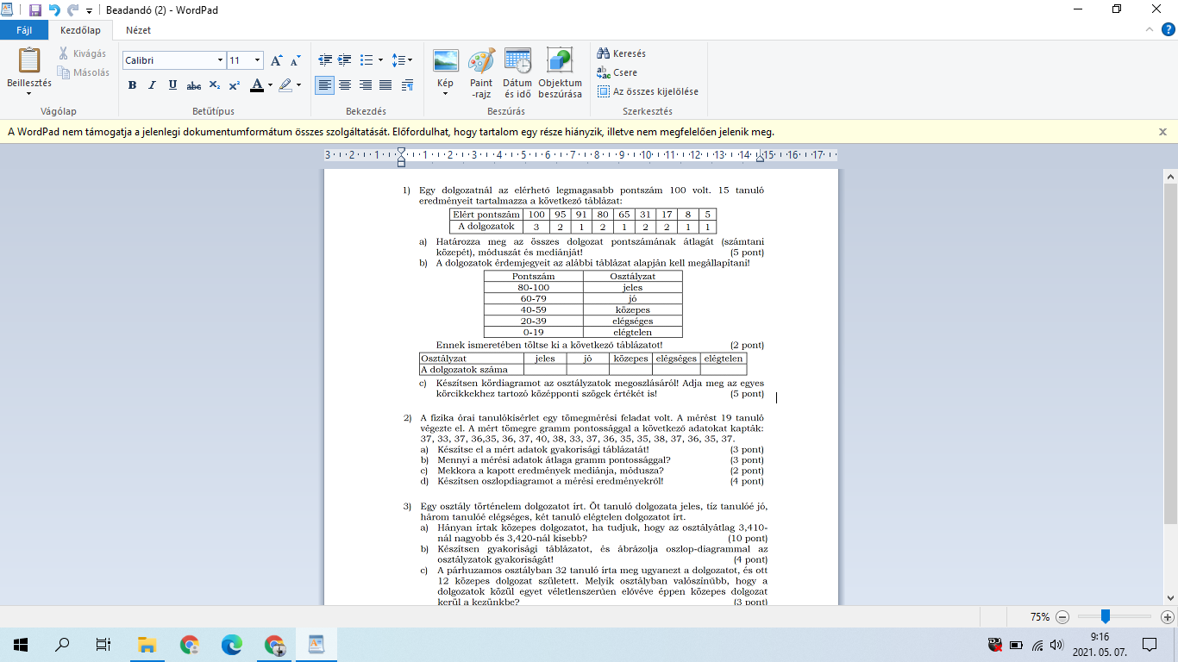The image size is (1178, 662).
Task: Expand the font size dropdown
Action: [x=257, y=60]
